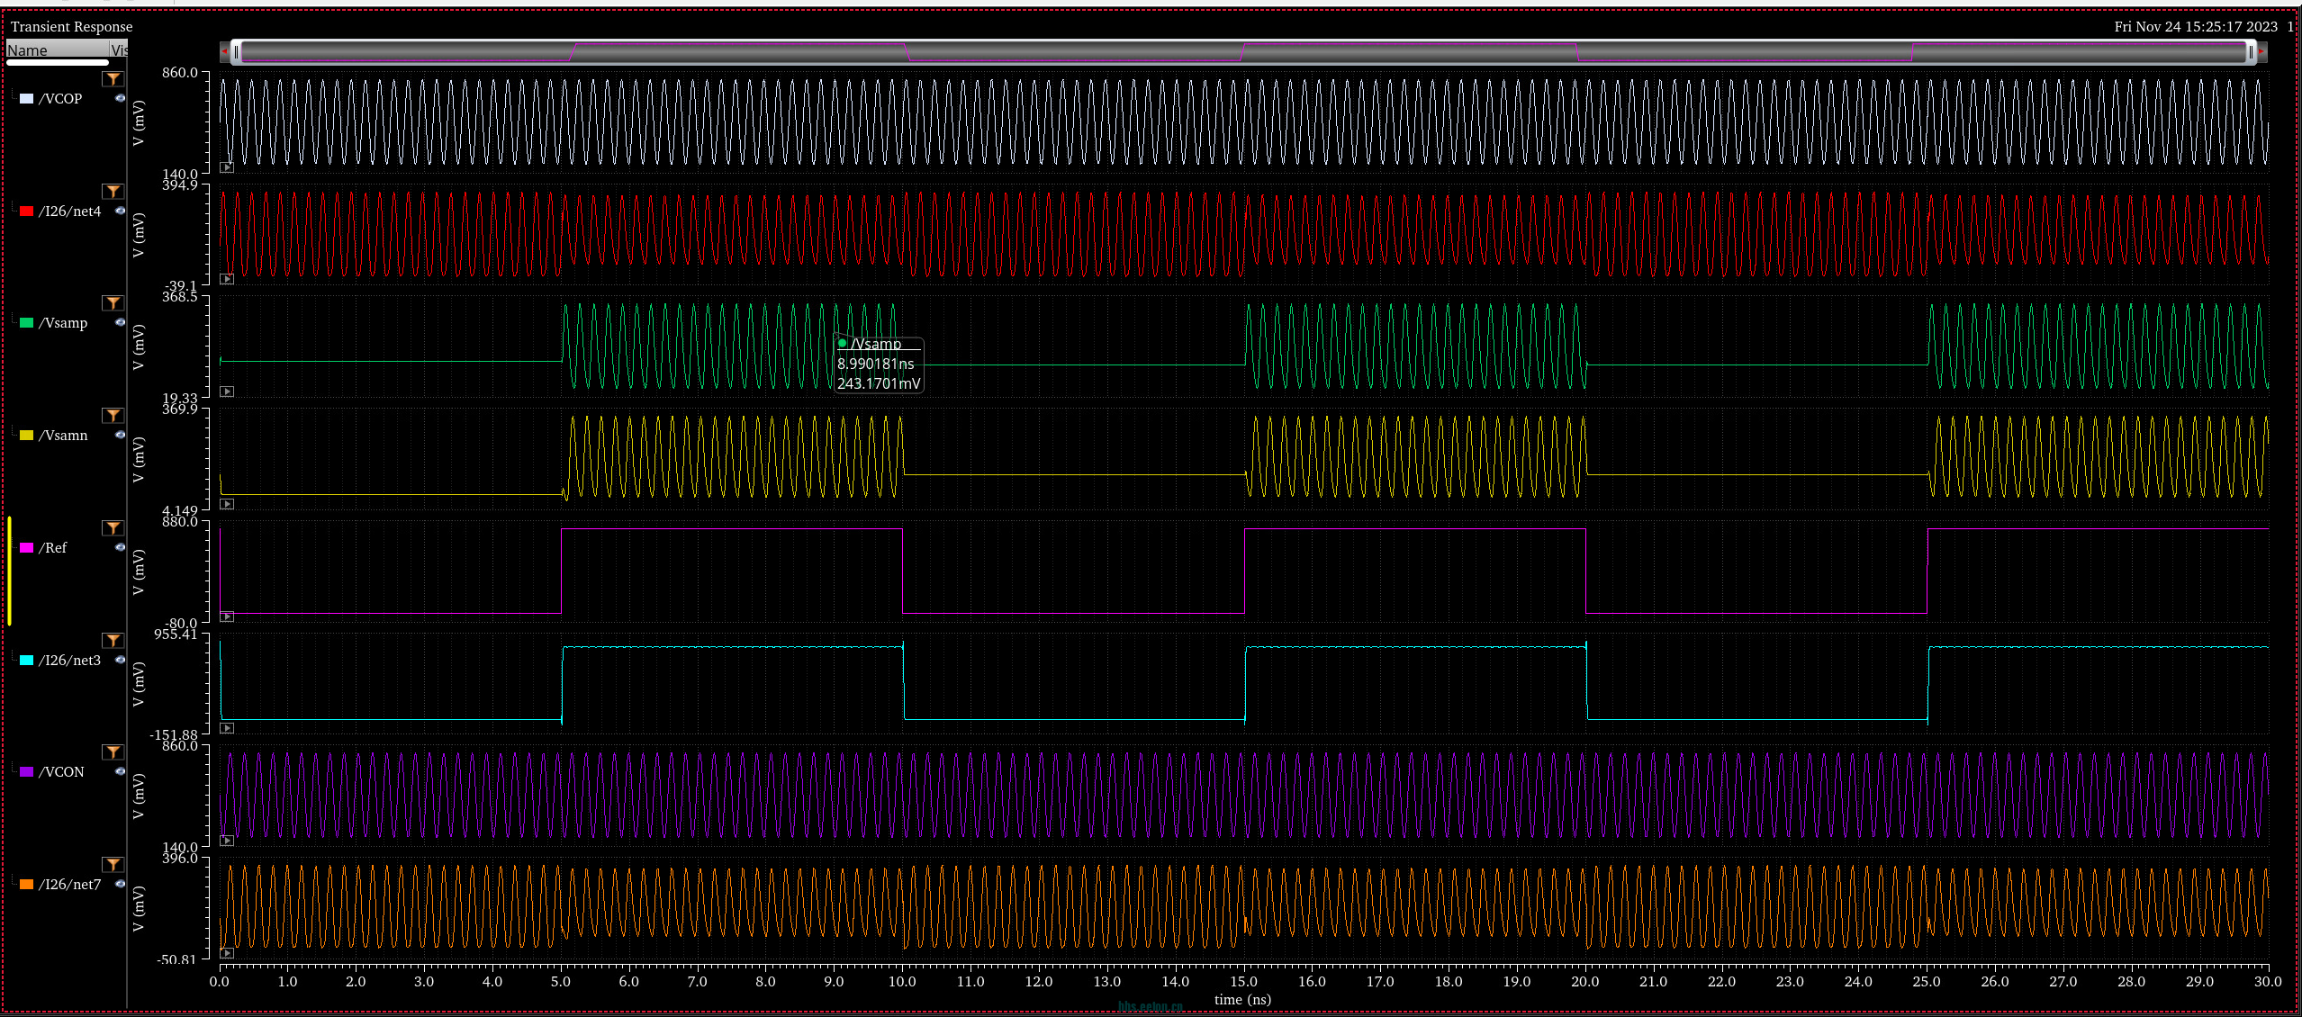Click the time range overview bar
The image size is (2302, 1017).
[x=1243, y=52]
